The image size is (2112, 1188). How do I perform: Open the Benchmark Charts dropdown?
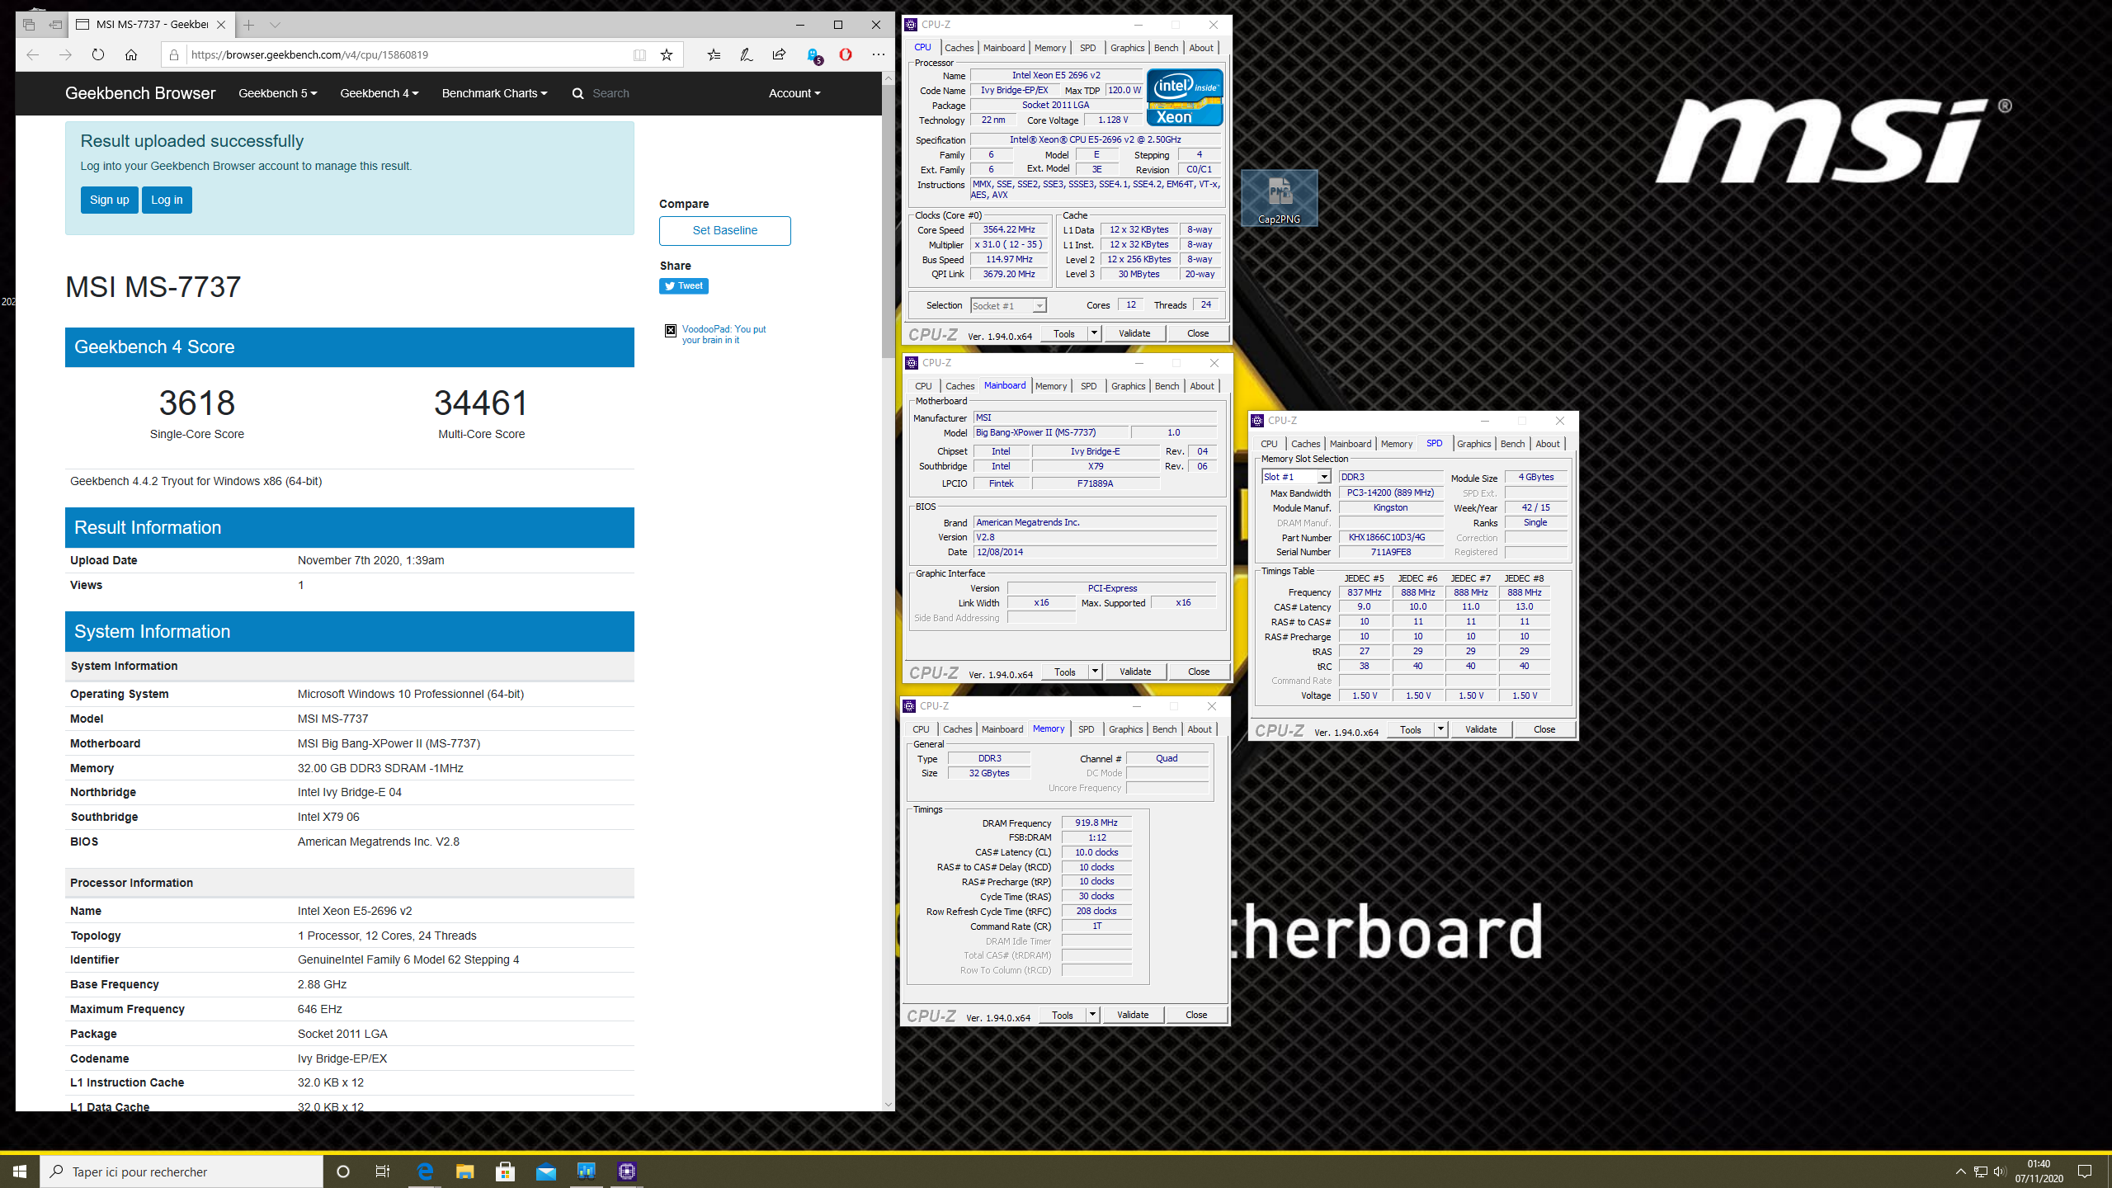[x=494, y=93]
